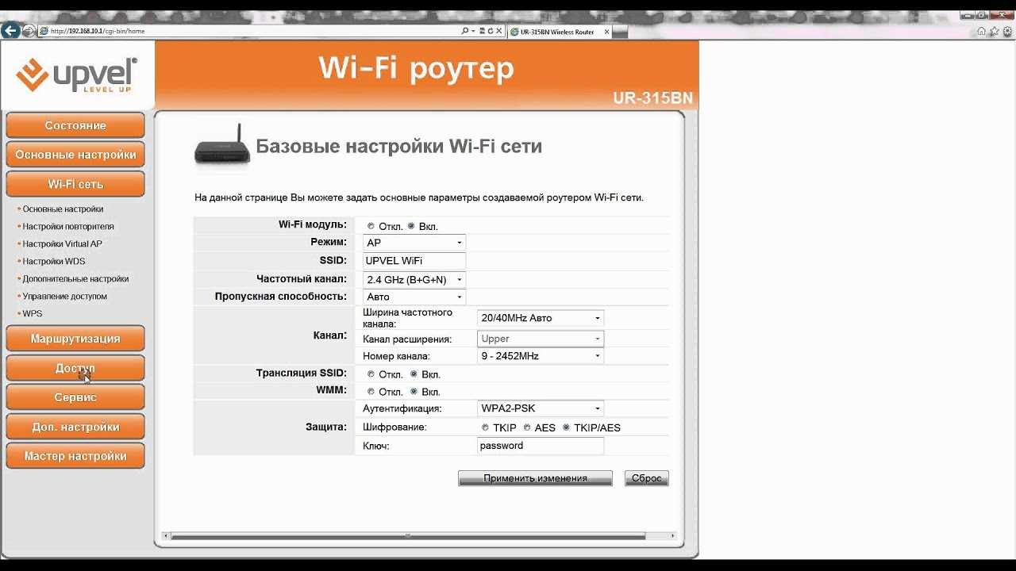Viewport: 1016px width, 571px height.
Task: Click the router image beside the page title
Action: [x=222, y=144]
